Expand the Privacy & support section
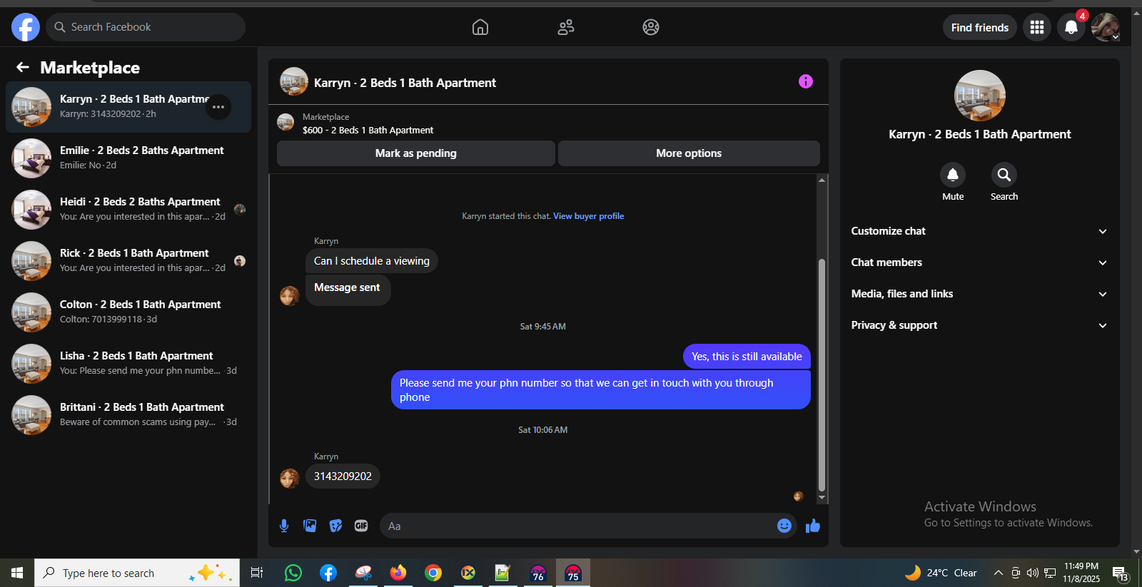This screenshot has width=1142, height=587. pos(979,325)
